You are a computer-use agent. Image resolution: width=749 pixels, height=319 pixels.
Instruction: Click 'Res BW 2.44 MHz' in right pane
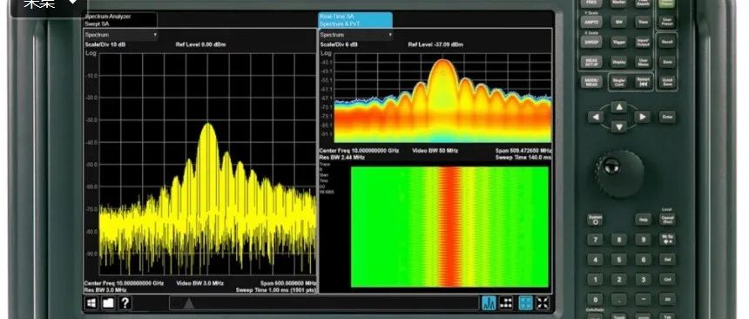click(x=342, y=157)
